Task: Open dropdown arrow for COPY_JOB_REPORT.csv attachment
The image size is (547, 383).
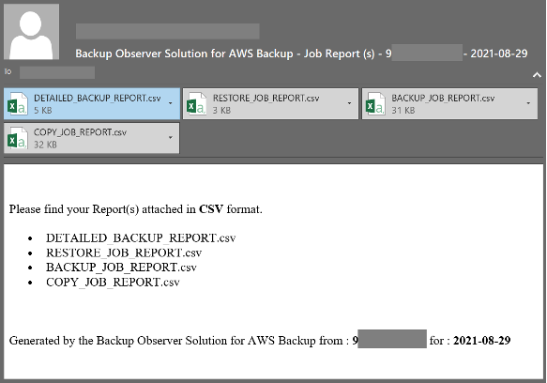Action: coord(170,138)
